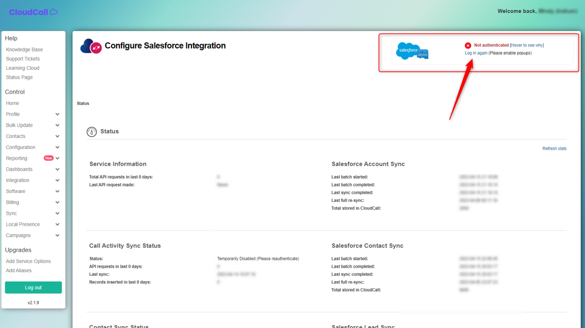Expand the Contacts menu chevron
Image resolution: width=585 pixels, height=328 pixels.
click(58, 136)
